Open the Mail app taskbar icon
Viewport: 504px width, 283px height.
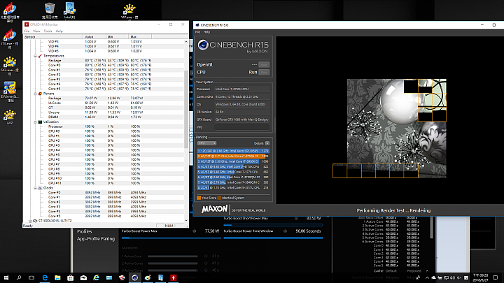(x=83, y=277)
